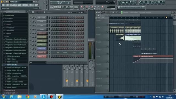Select the draw pencil tool in playlist

(102, 12)
